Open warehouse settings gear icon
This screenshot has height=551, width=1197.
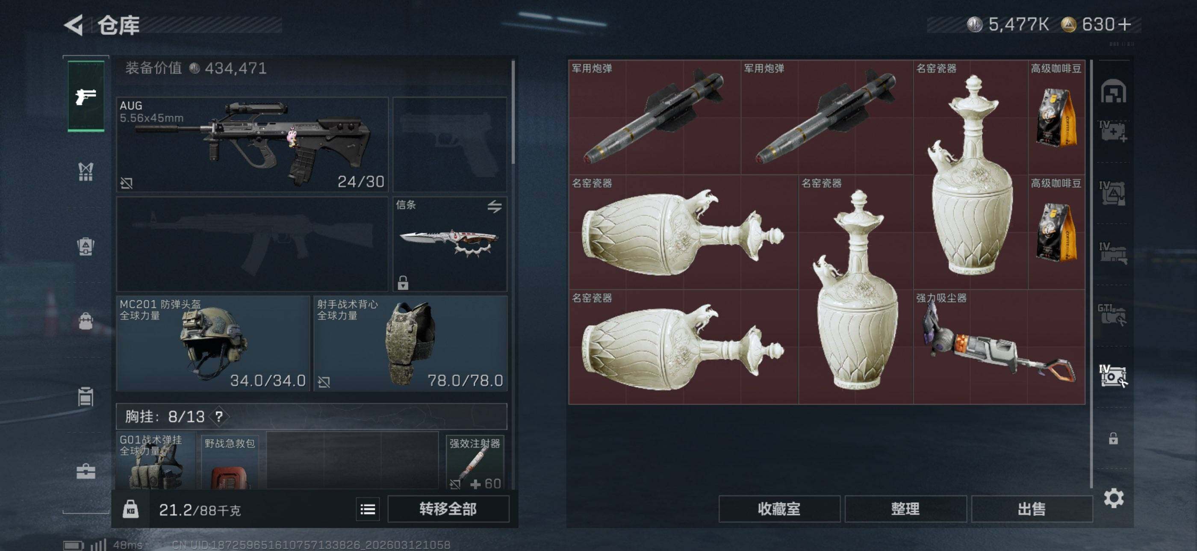click(1113, 498)
